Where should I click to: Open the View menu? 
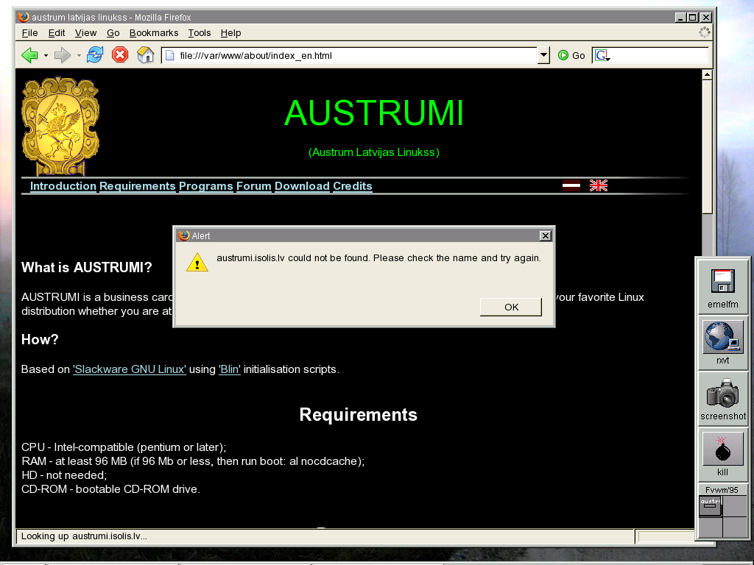coord(85,32)
